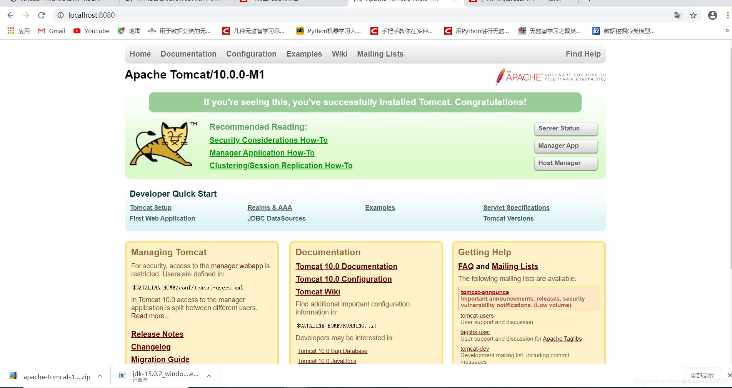Open Apache Taglibs link
This screenshot has width=732, height=388.
pos(562,339)
